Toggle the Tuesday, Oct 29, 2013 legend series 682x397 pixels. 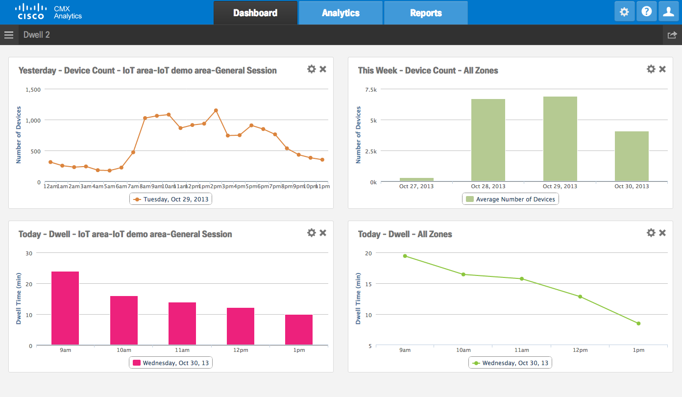(171, 199)
